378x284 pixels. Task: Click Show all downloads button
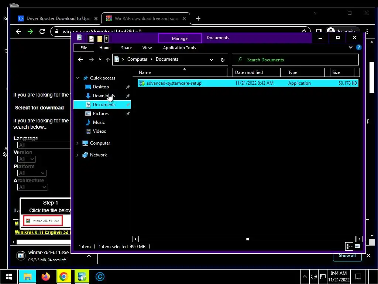347,256
